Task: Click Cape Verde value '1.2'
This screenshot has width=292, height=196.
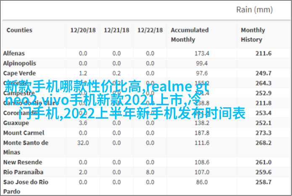Action: point(83,73)
